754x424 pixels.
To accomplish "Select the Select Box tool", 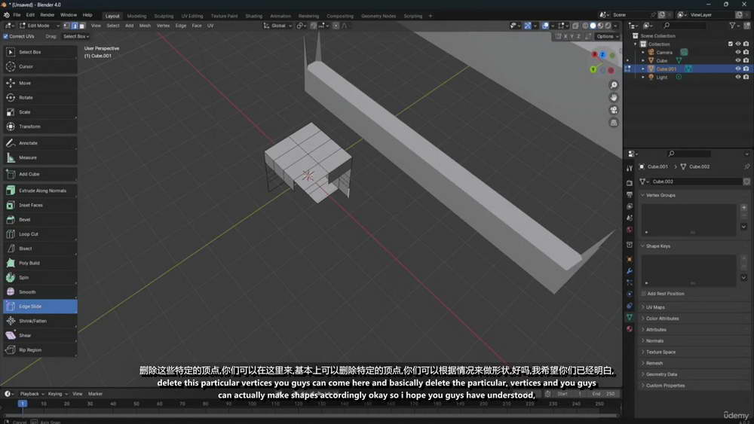I will (x=40, y=52).
